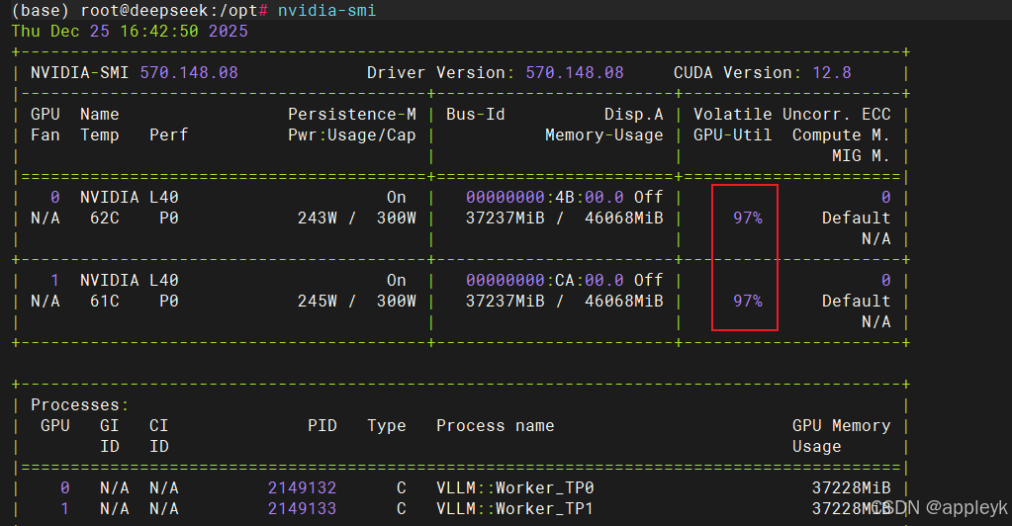Click the 37237MiB memory used for GPU 1
Screen dimensions: 1012x526
point(506,301)
